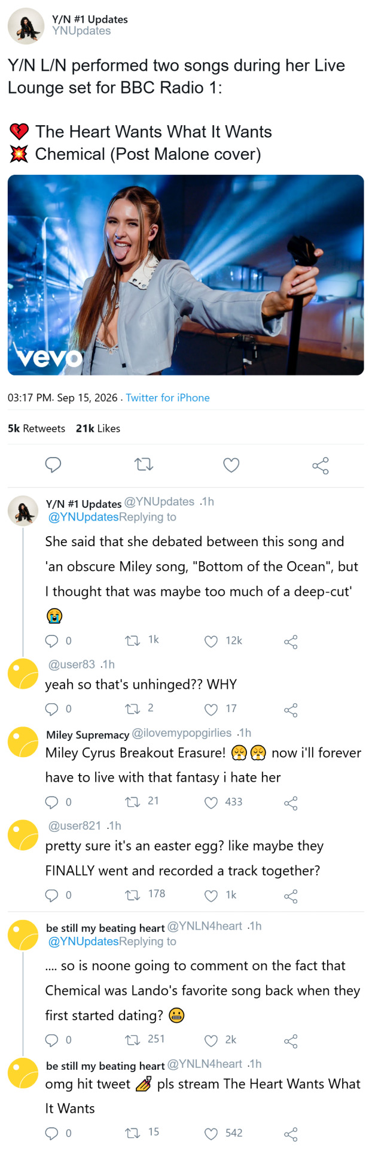Open the @YNUpdates mention in YNLN4heart's reply
This screenshot has width=372, height=1150.
point(83,941)
